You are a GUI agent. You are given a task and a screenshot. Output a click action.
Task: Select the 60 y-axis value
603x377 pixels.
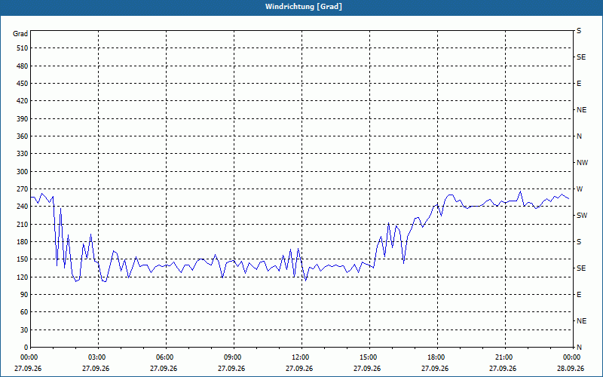pyautogui.click(x=24, y=312)
